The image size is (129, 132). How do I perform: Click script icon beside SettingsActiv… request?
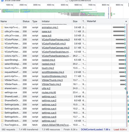point(2,117)
